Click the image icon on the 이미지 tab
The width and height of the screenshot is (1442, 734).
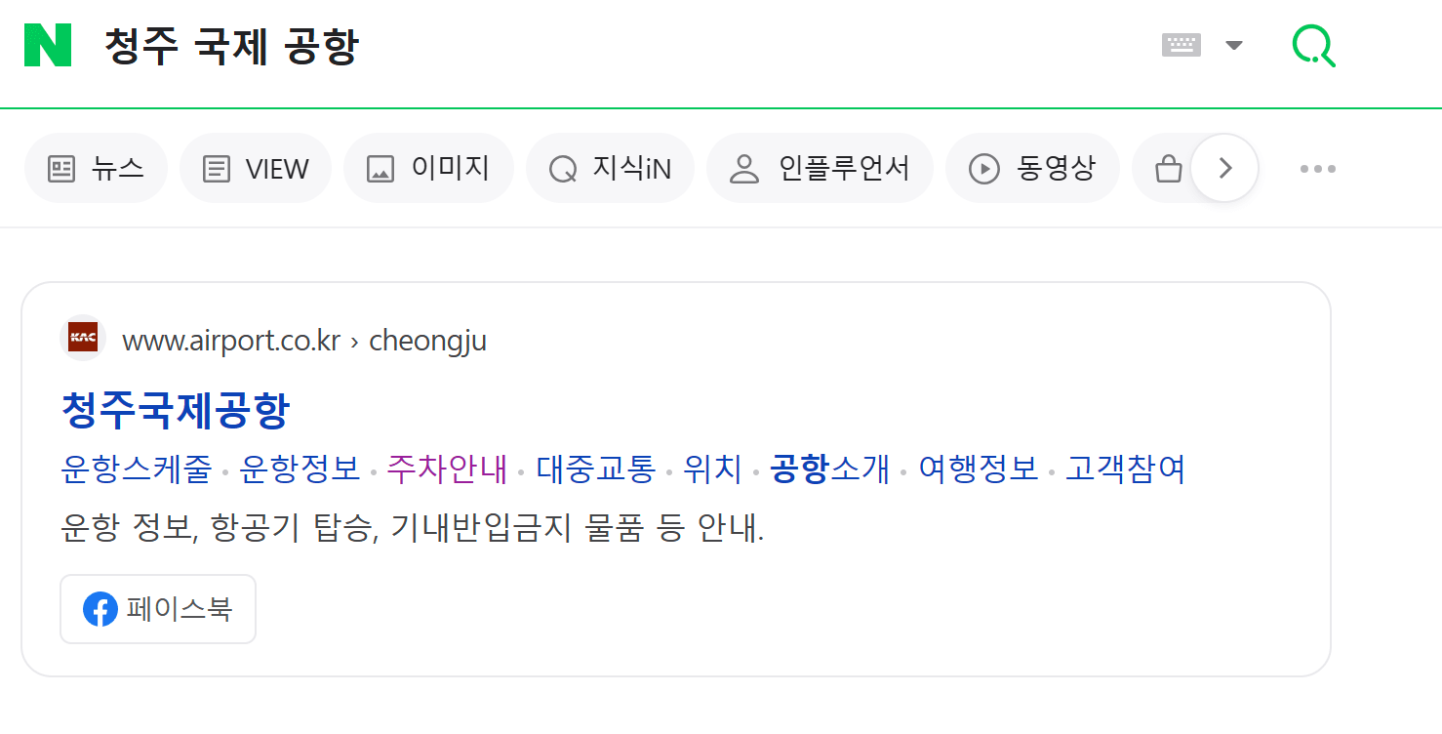pyautogui.click(x=381, y=167)
